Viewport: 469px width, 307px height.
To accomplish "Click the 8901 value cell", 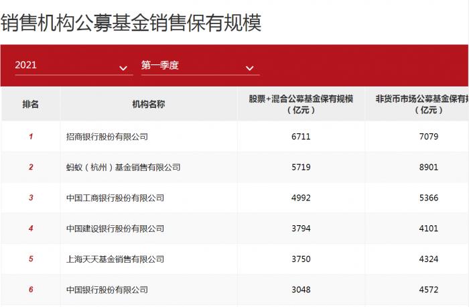I will (x=429, y=168).
